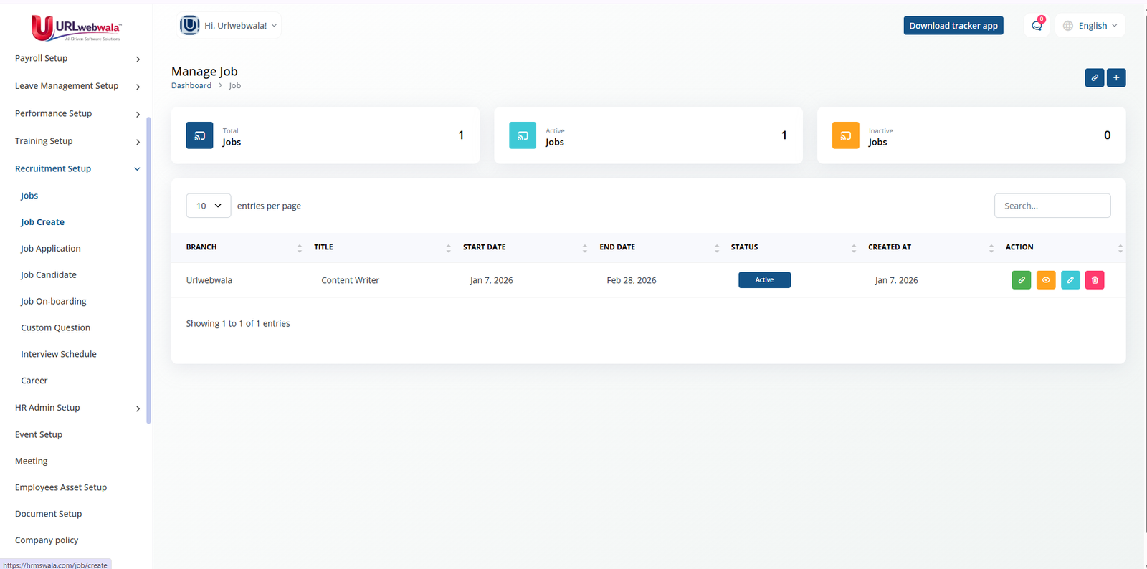Open Jobs in sidebar
Viewport: 1147px width, 569px height.
click(29, 196)
